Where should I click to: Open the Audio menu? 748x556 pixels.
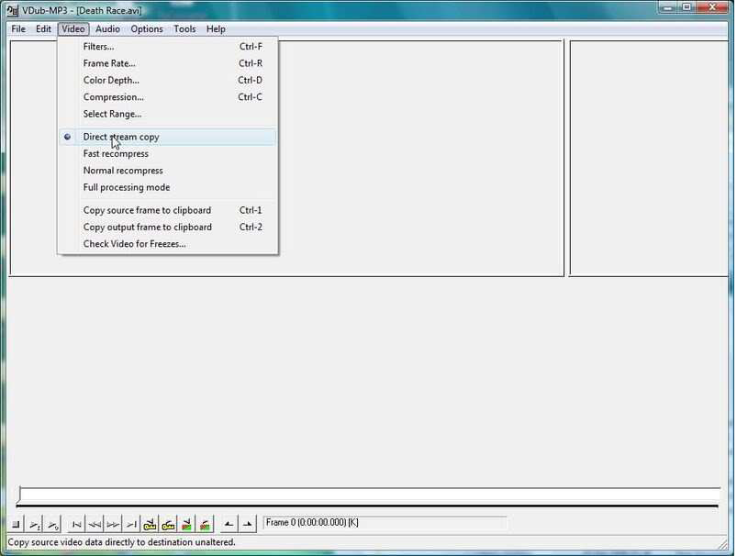pyautogui.click(x=107, y=29)
